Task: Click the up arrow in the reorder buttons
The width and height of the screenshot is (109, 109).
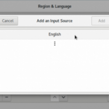Action: pos(55,97)
